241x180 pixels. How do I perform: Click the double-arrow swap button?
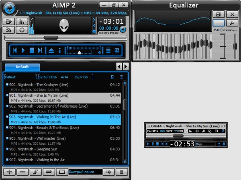[49, 172]
